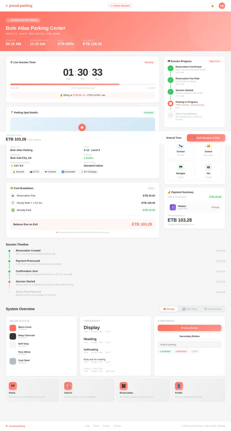The width and height of the screenshot is (231, 431).
Task: Click the Warm Coral color swatch
Action: click(13, 328)
